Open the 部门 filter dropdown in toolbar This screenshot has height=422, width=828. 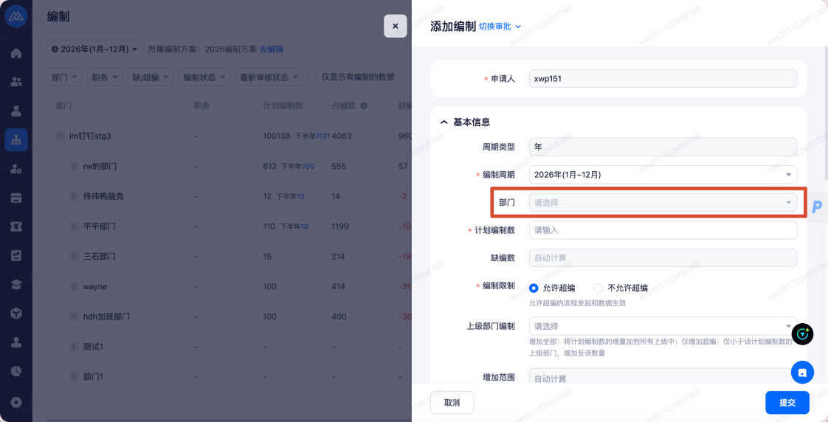(x=64, y=77)
